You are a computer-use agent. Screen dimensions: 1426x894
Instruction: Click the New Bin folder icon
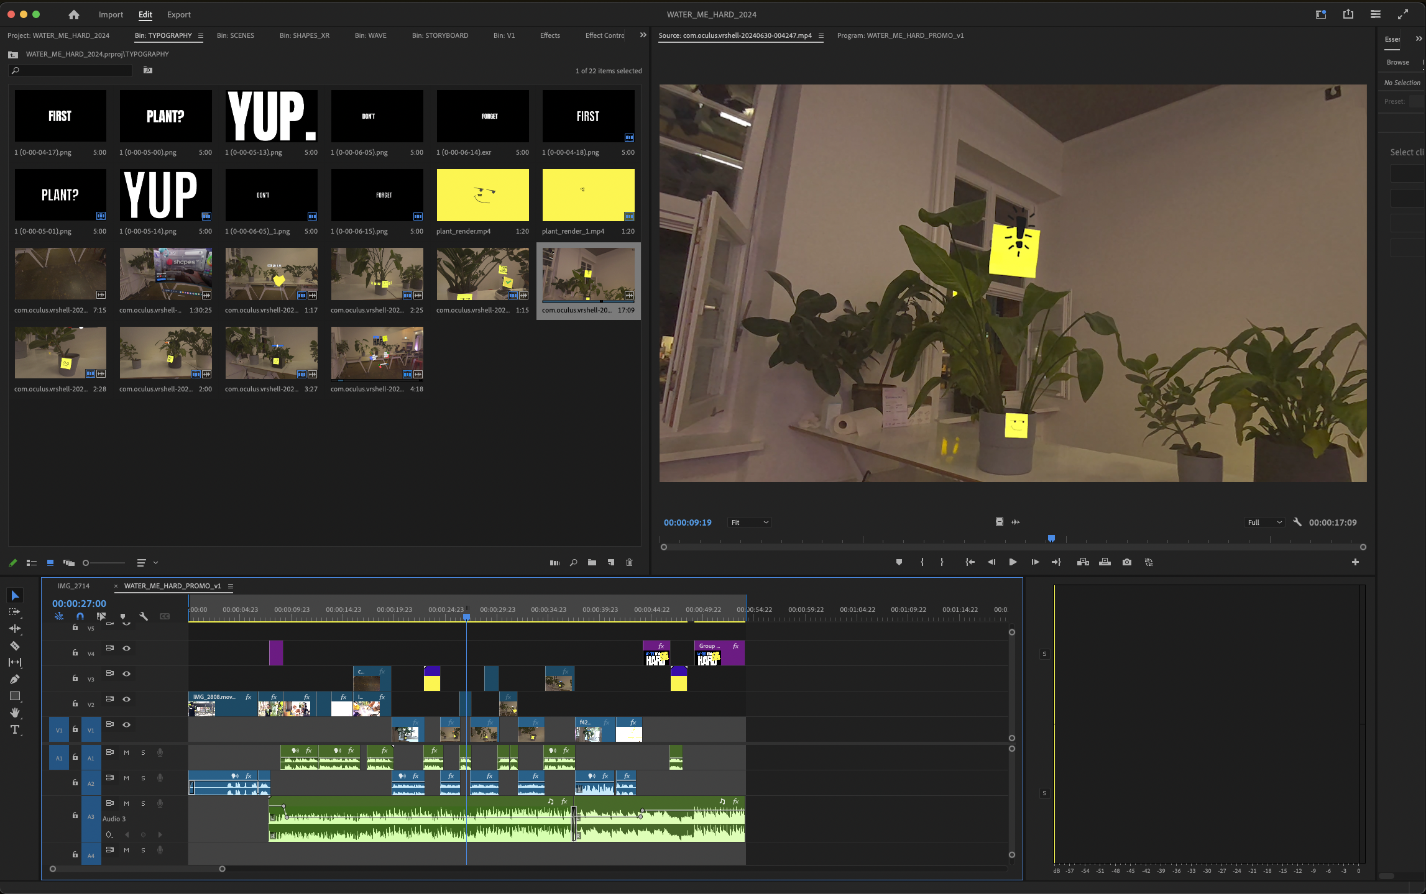[592, 562]
